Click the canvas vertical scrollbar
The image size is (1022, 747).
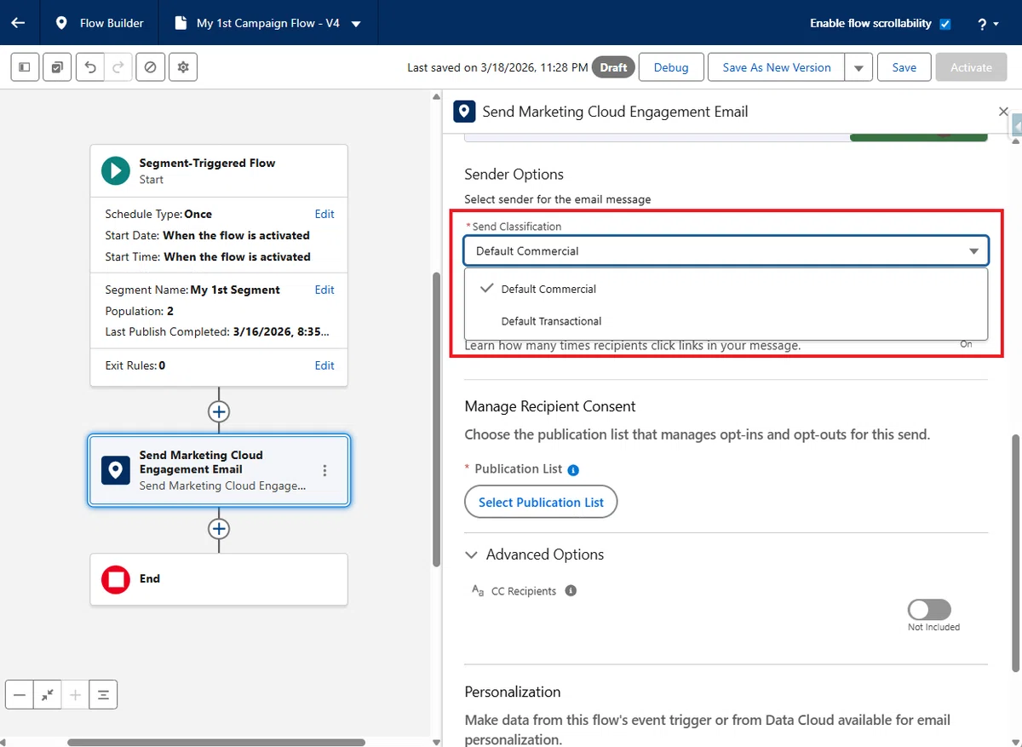click(x=436, y=418)
